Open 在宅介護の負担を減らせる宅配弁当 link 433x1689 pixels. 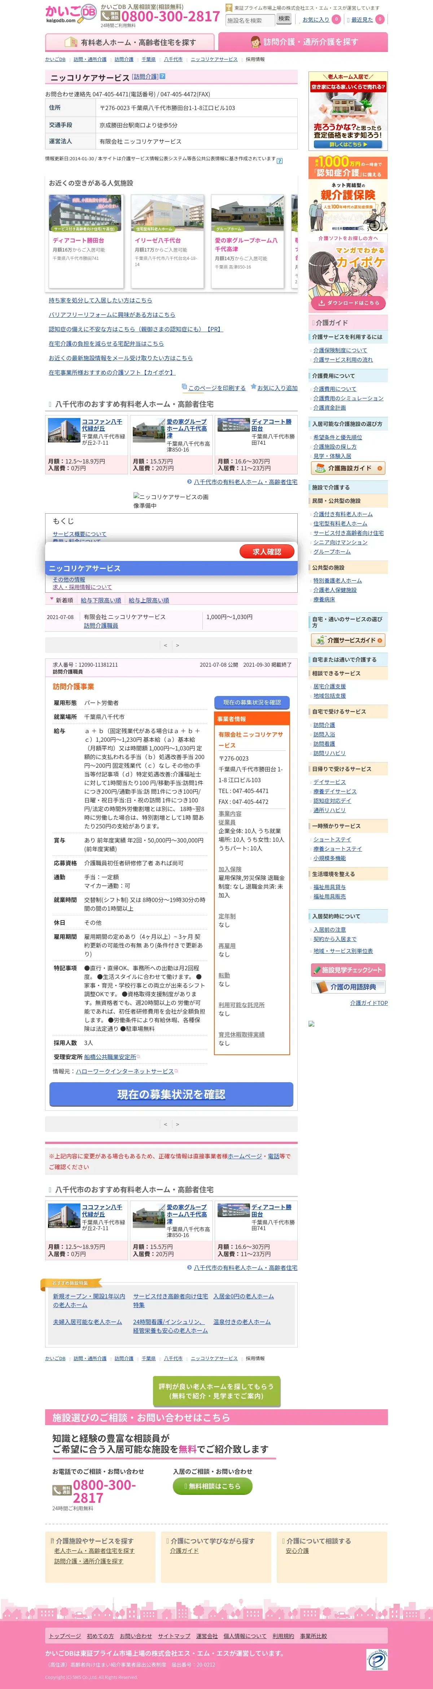106,344
